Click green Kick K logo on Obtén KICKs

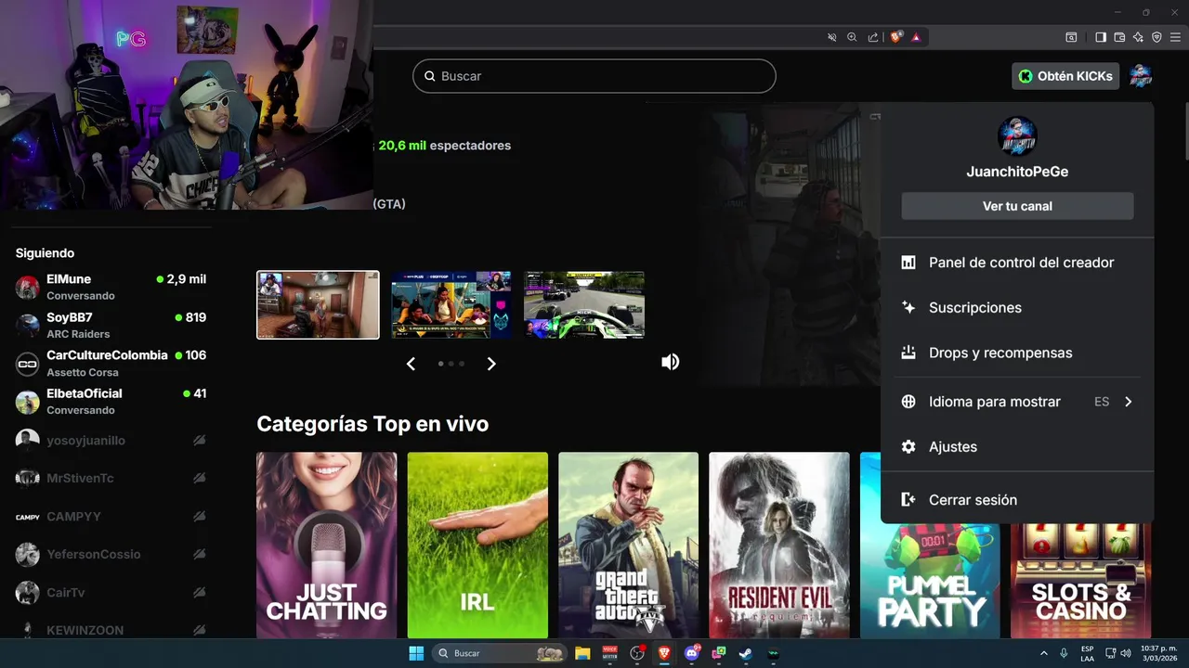pyautogui.click(x=1026, y=76)
